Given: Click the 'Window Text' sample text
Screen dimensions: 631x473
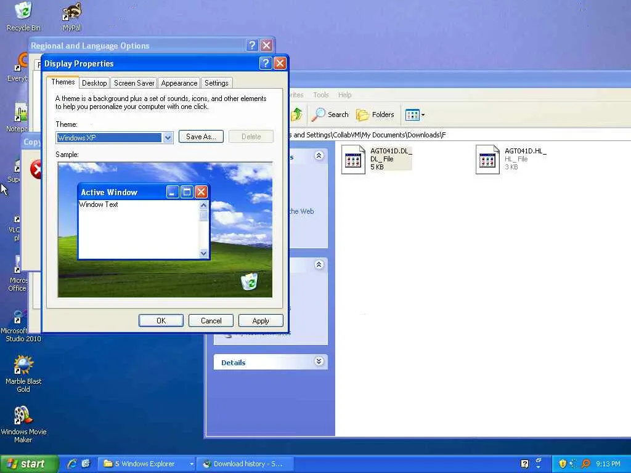Looking at the screenshot, I should 99,204.
